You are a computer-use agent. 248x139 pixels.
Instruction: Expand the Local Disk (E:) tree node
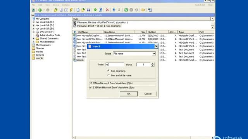(x=34, y=29)
